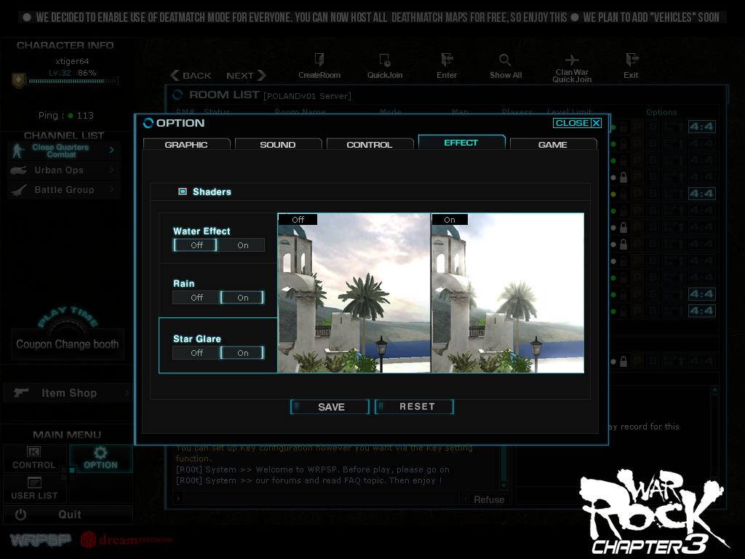Viewport: 745px width, 559px height.
Task: Click the Off shader preview image
Action: point(354,293)
